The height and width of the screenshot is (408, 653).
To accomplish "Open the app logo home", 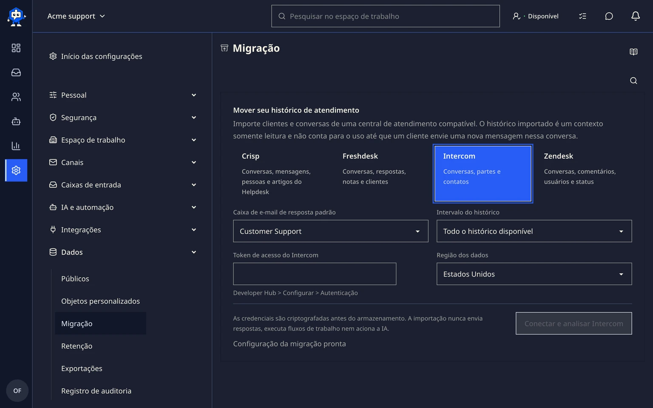I will coord(16,16).
